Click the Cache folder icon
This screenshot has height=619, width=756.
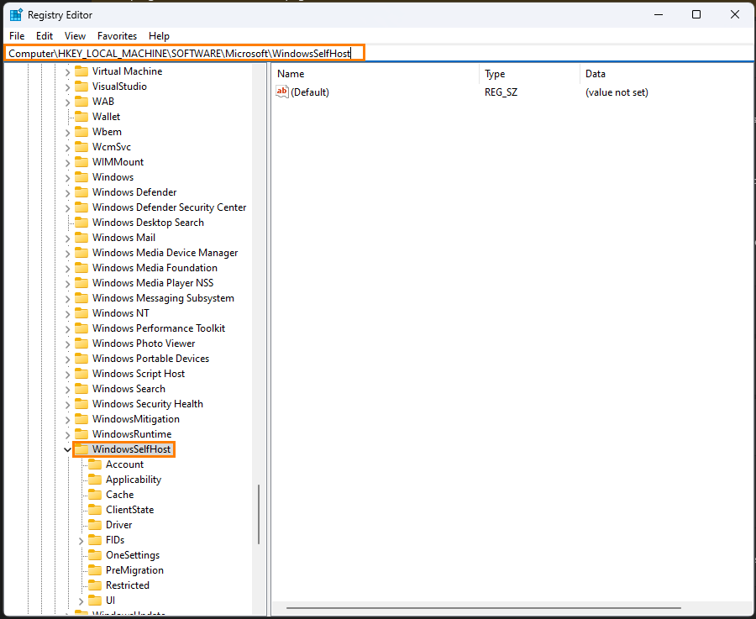click(x=95, y=495)
